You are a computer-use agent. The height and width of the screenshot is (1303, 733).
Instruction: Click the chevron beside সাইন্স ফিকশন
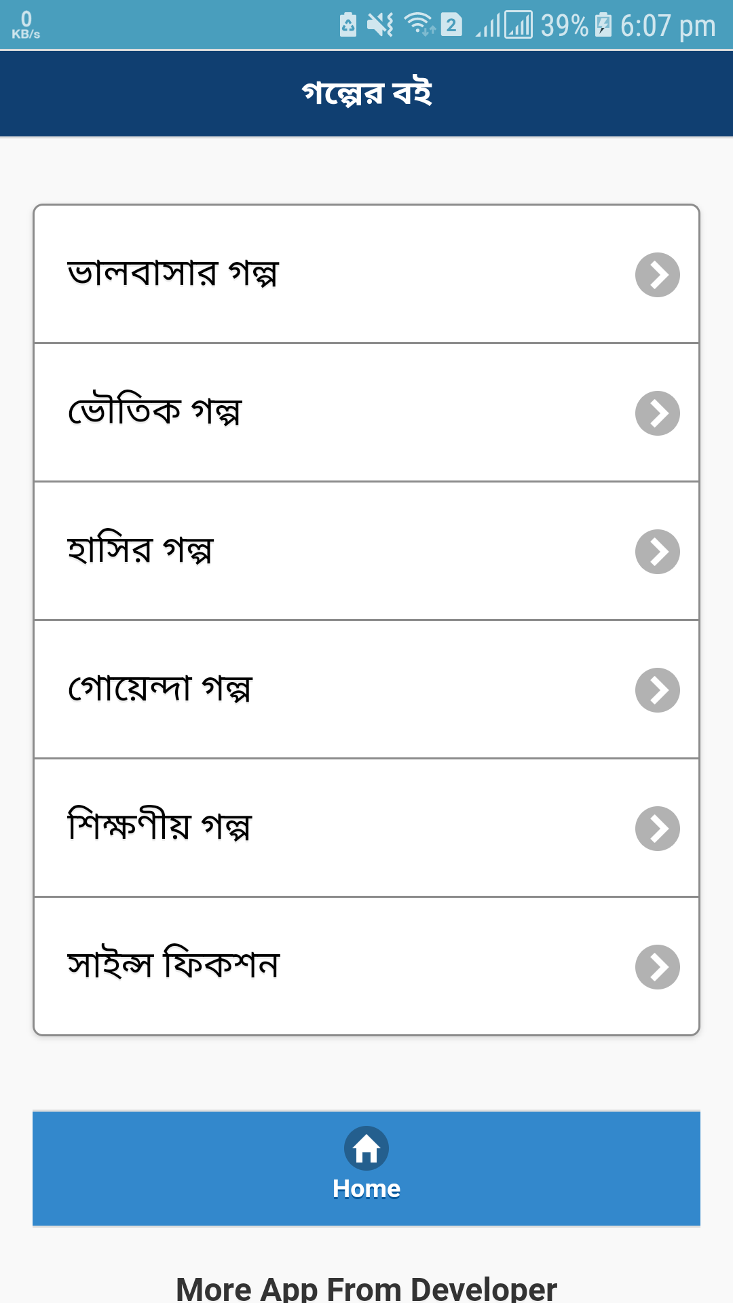tap(657, 967)
